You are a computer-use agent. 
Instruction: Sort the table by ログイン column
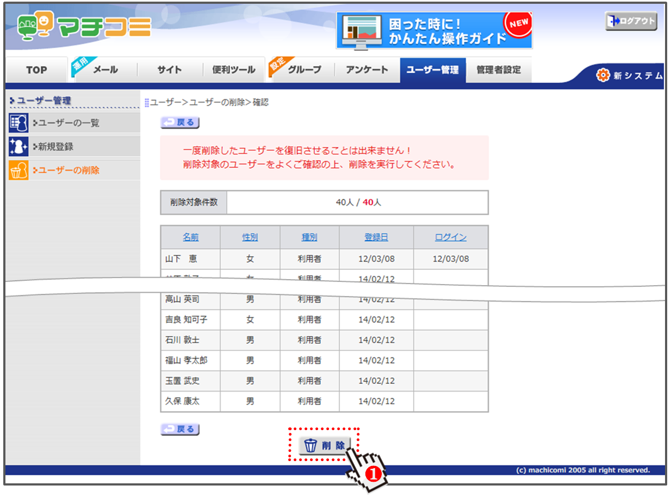point(450,237)
